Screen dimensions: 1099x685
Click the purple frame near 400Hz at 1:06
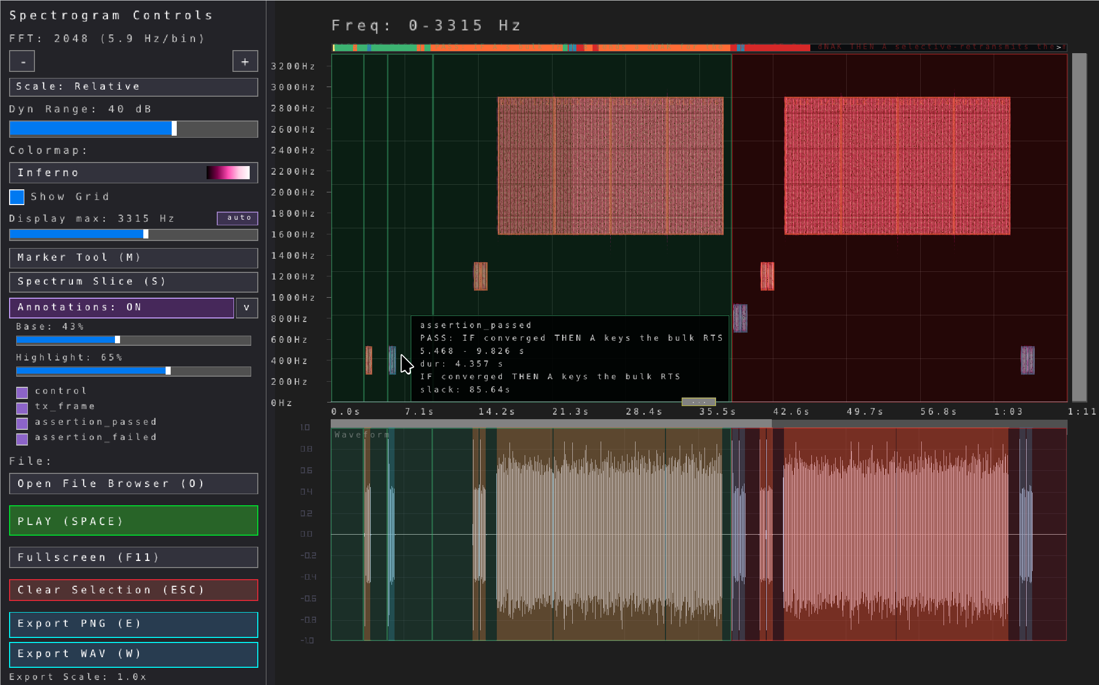pos(1028,360)
